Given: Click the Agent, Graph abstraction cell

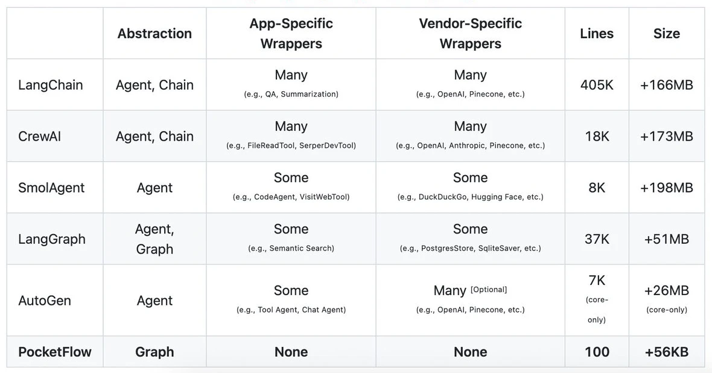Looking at the screenshot, I should [154, 239].
